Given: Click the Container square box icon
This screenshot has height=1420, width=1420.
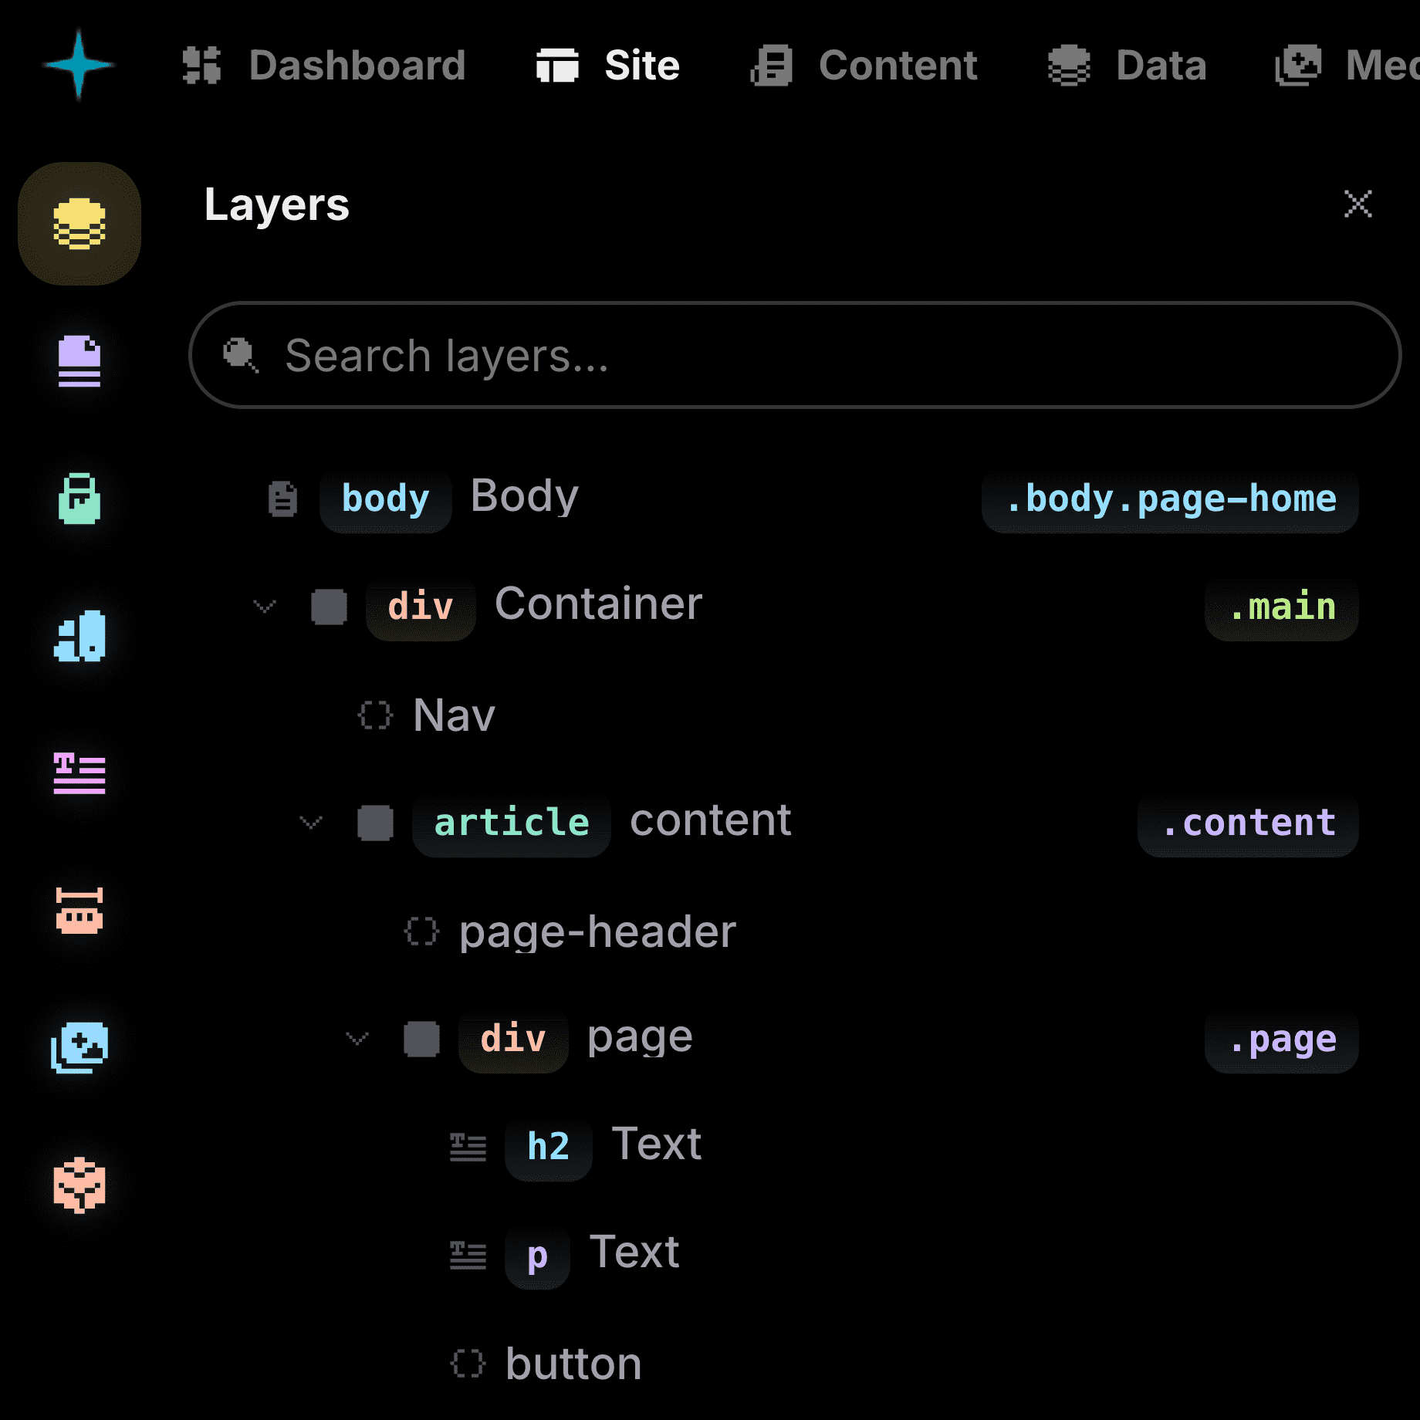Looking at the screenshot, I should [329, 607].
